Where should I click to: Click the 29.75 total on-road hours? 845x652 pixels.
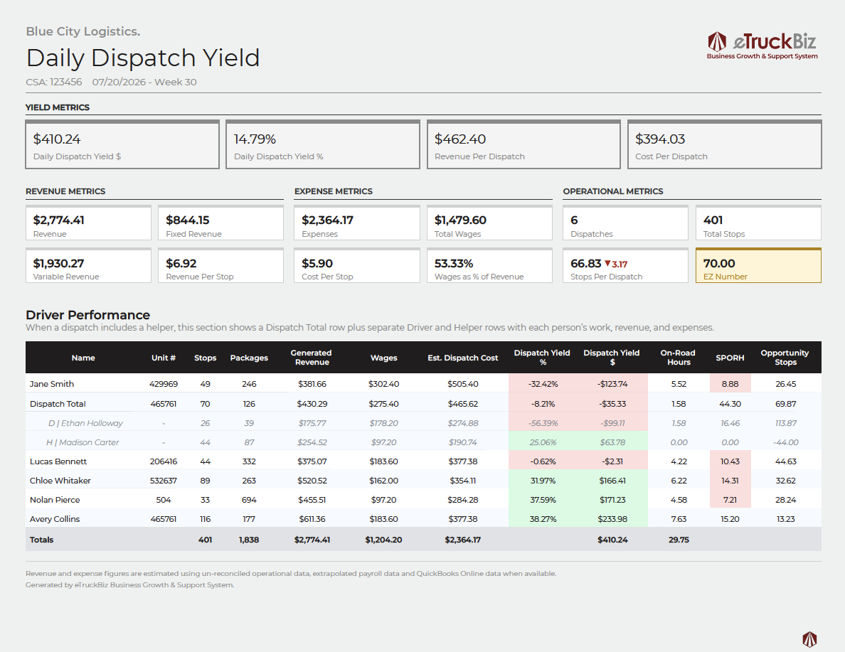[x=679, y=540]
